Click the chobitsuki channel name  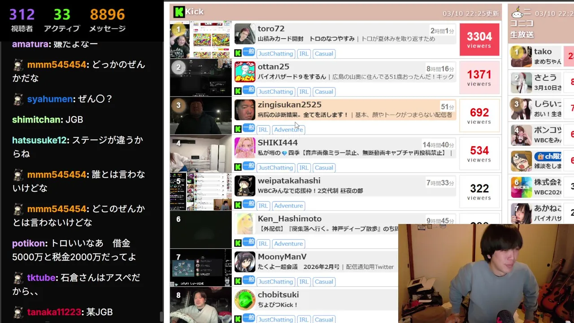coord(278,295)
